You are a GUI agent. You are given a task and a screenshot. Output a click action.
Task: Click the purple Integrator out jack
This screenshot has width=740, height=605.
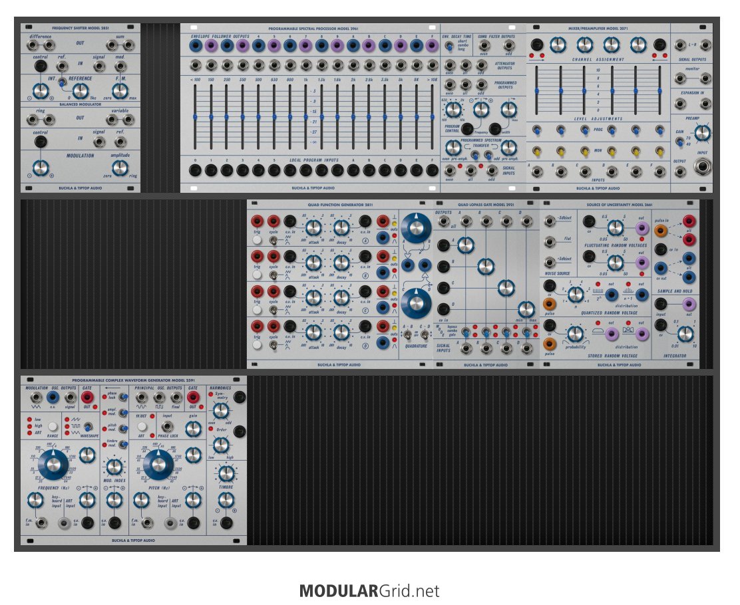pyautogui.click(x=689, y=304)
